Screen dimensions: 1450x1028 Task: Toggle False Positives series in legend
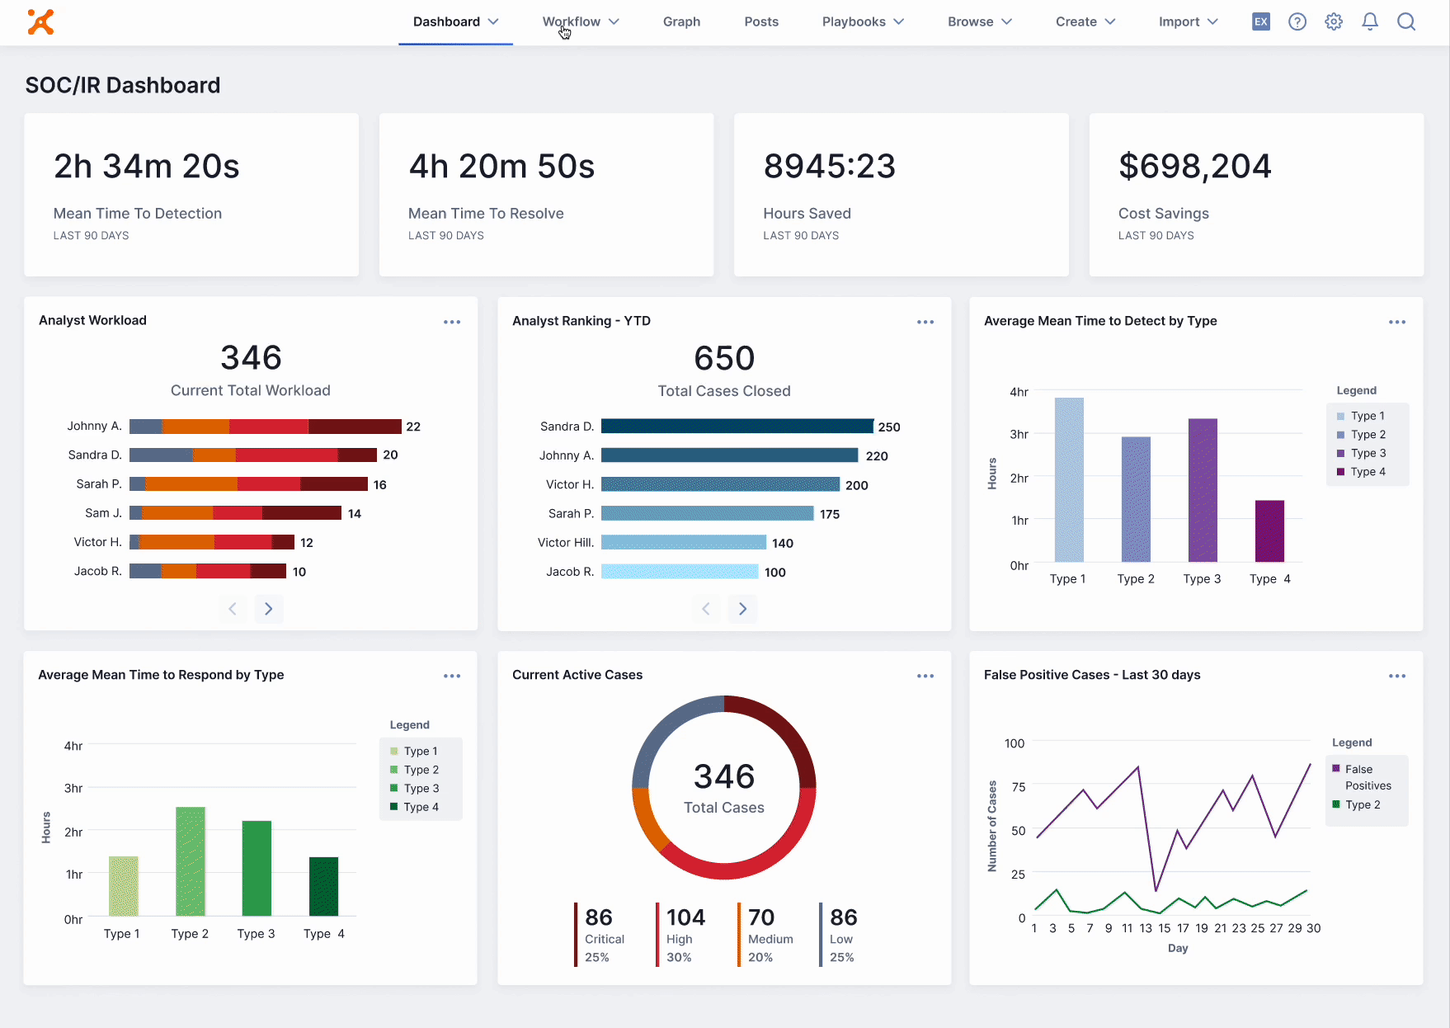tap(1362, 777)
